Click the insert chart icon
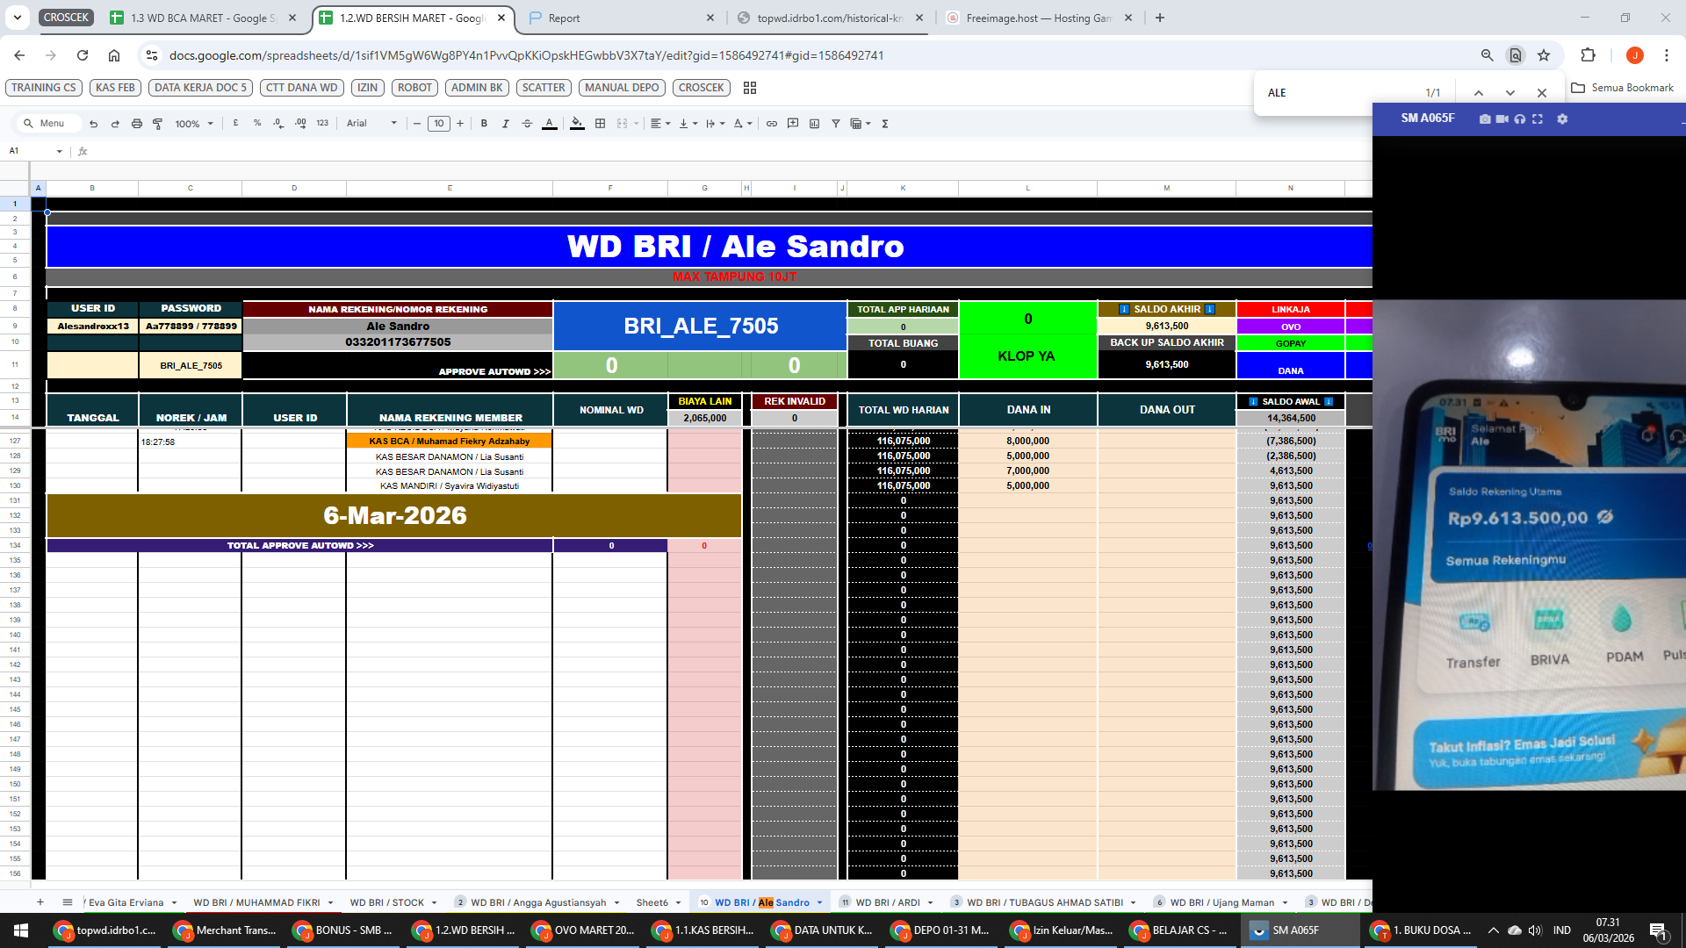 click(x=814, y=124)
